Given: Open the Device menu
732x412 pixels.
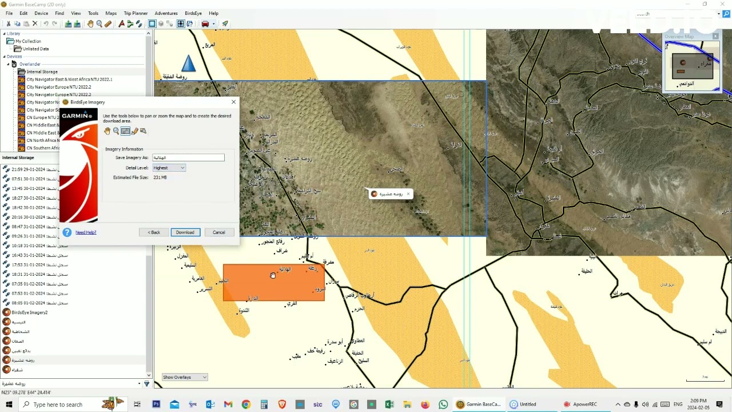Looking at the screenshot, I should [x=41, y=13].
